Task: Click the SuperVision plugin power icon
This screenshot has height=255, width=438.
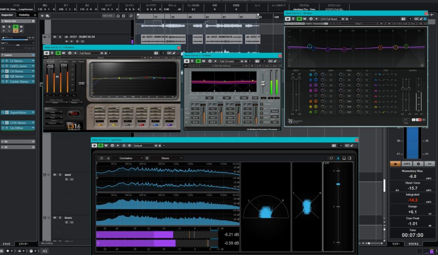Action: 95,145
